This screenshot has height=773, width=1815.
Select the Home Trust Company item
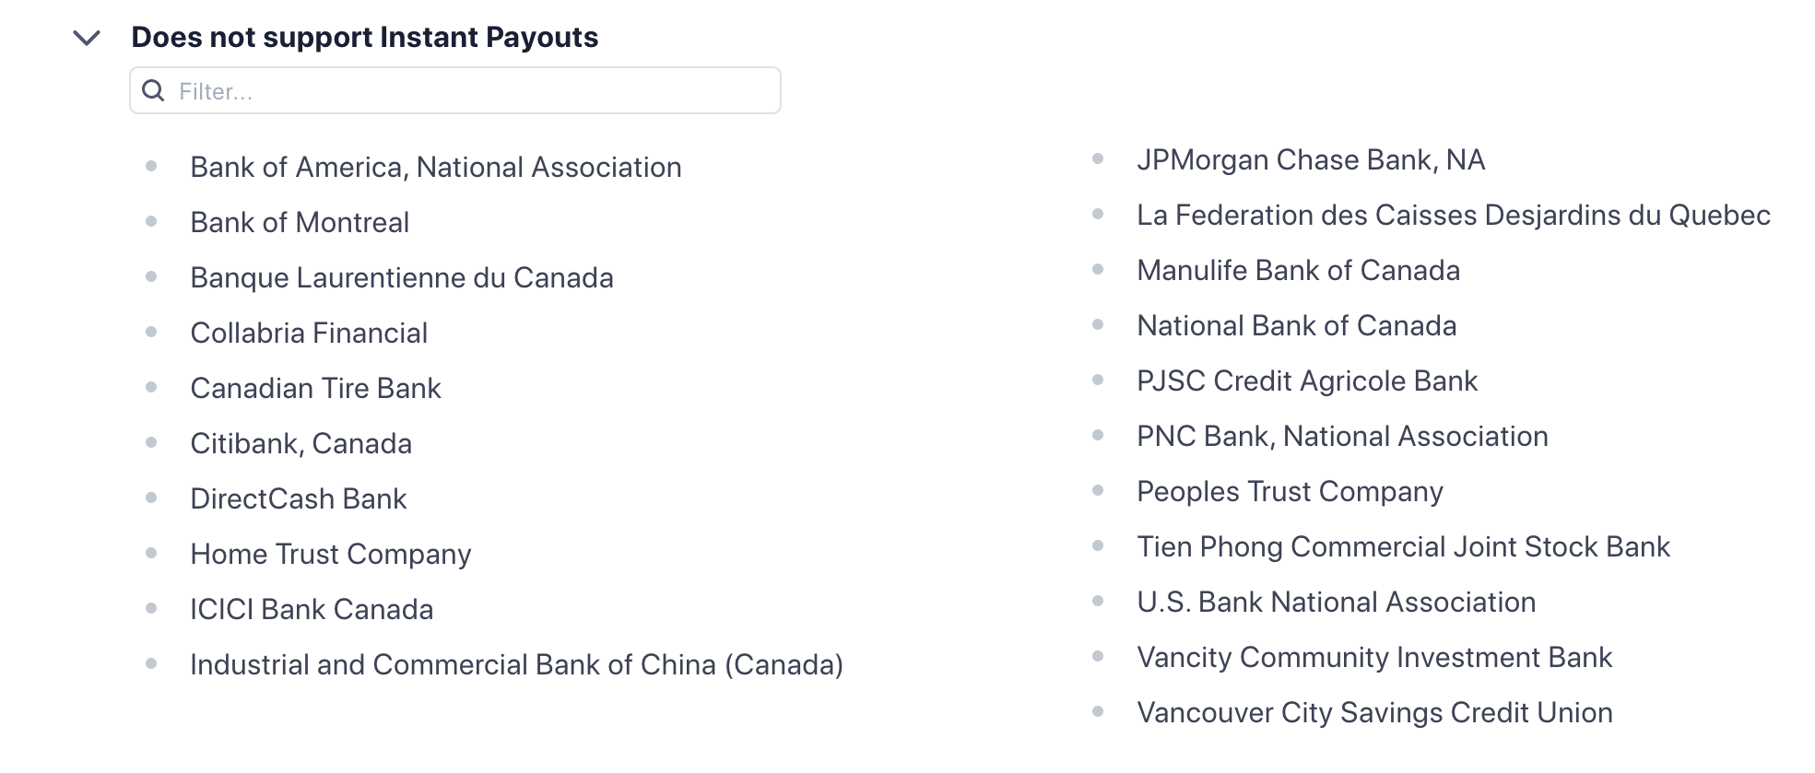pyautogui.click(x=330, y=554)
